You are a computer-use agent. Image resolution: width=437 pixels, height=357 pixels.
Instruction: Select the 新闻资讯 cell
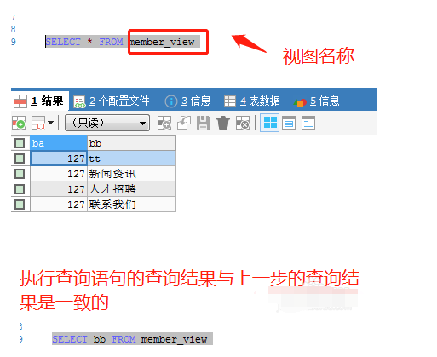pyautogui.click(x=131, y=174)
